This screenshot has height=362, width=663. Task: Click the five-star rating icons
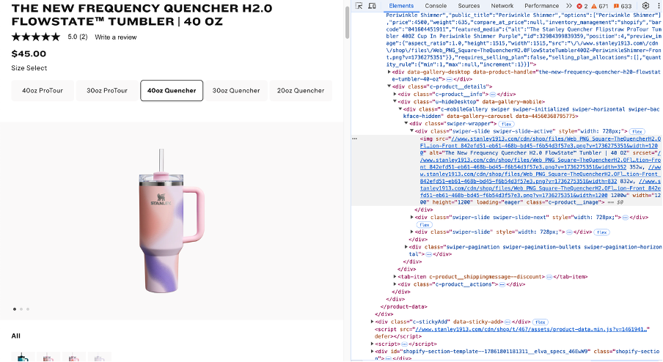pyautogui.click(x=36, y=37)
